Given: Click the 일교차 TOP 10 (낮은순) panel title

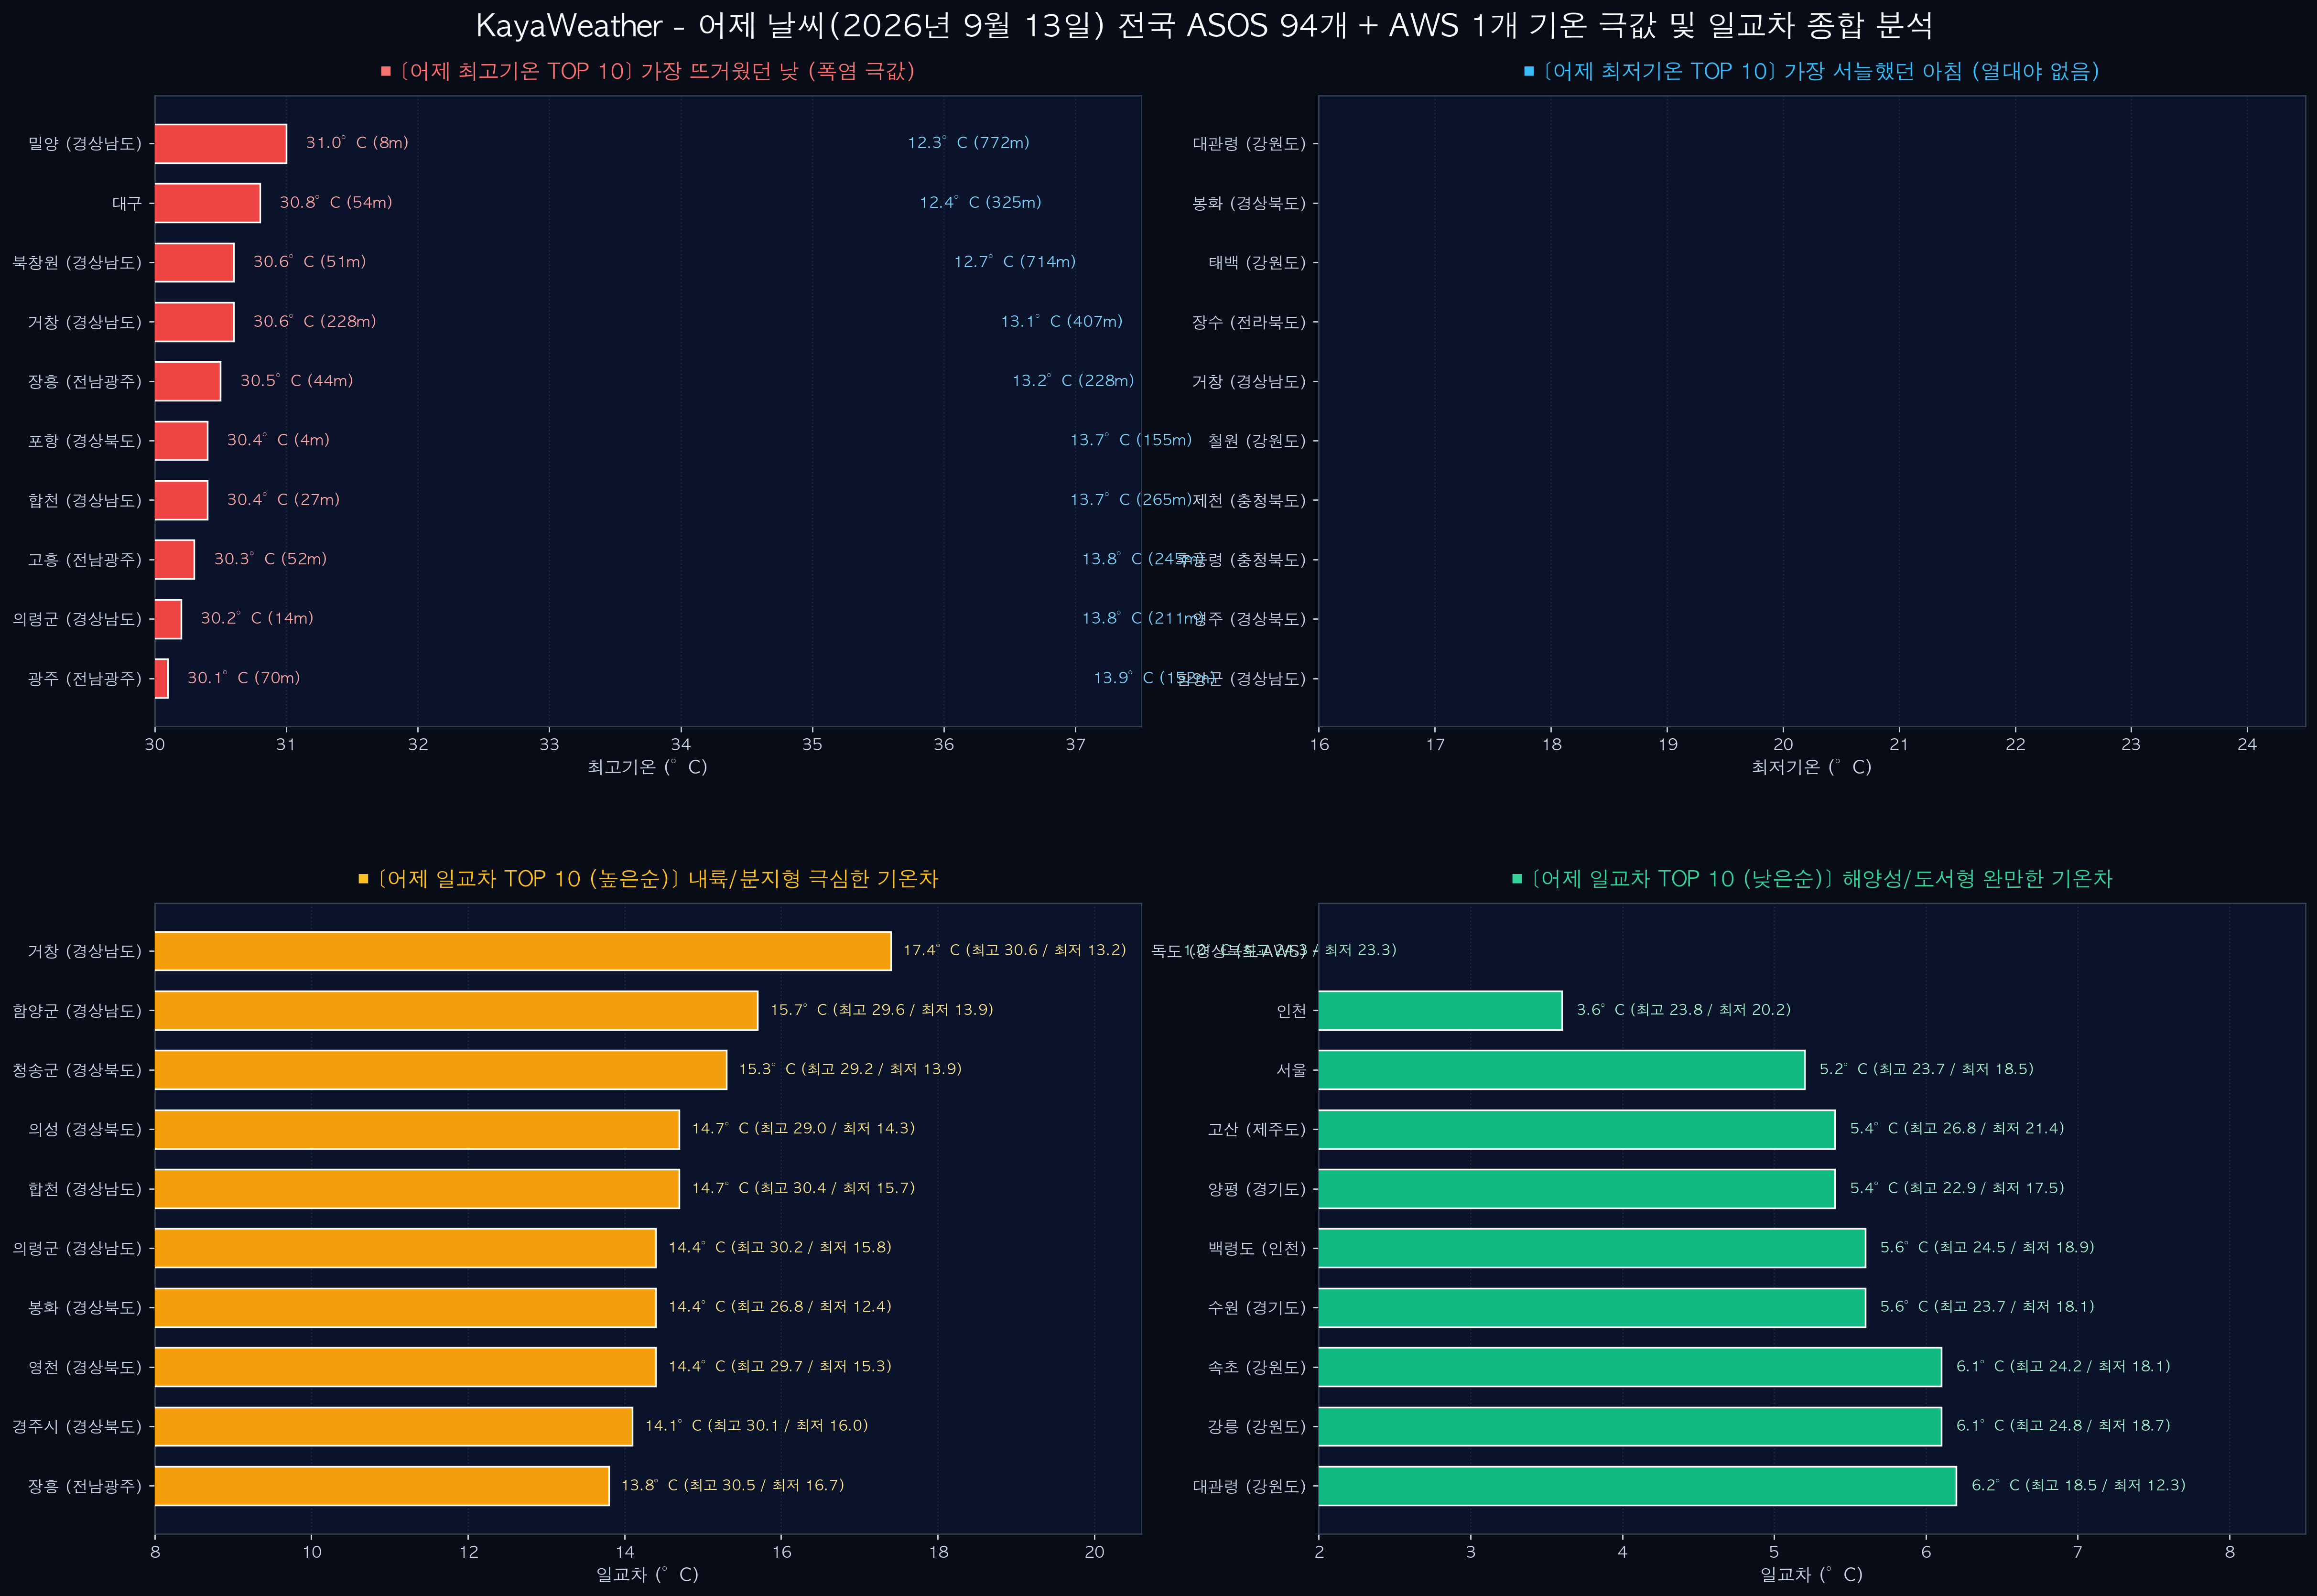Looking at the screenshot, I should (x=1811, y=879).
